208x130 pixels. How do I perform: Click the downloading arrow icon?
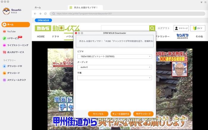(x=4, y=66)
